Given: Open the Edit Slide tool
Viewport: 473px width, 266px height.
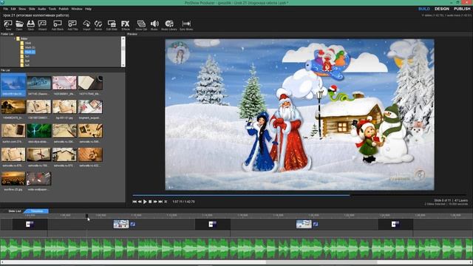Looking at the screenshot, I should (112, 25).
